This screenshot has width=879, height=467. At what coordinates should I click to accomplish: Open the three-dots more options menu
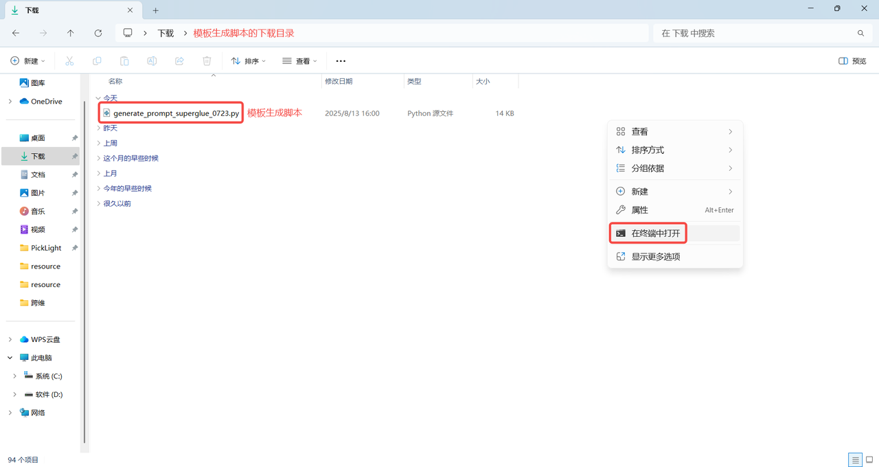(x=341, y=61)
